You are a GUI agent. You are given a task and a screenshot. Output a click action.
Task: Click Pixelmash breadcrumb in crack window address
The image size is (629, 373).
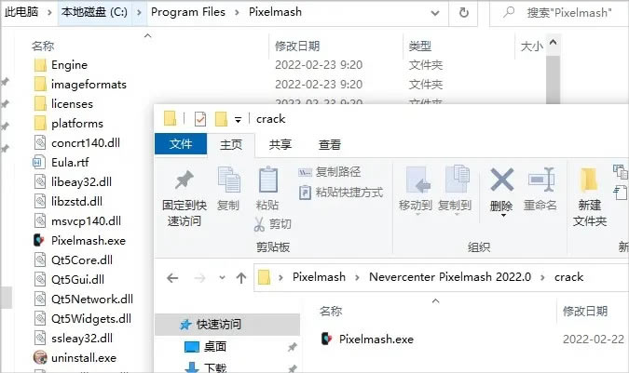pos(319,277)
